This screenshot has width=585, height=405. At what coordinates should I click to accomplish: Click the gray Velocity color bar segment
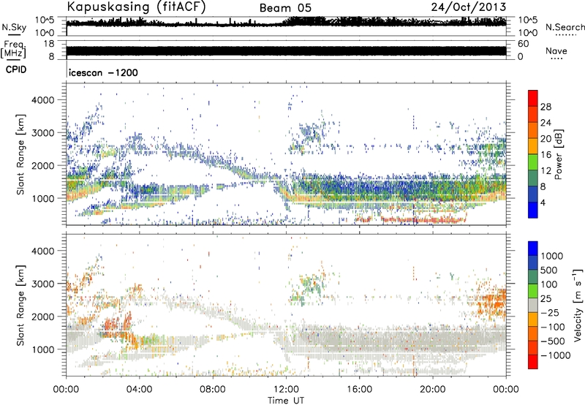click(x=533, y=305)
